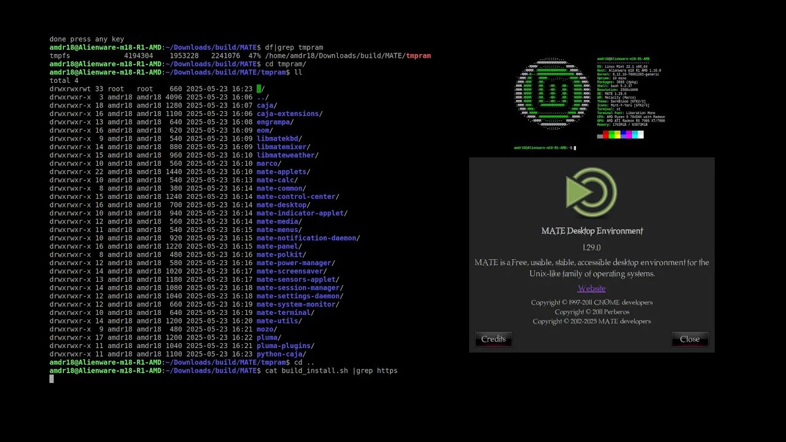Click the 'mate-utils/' directory entry
This screenshot has width=786, height=442.
279,321
